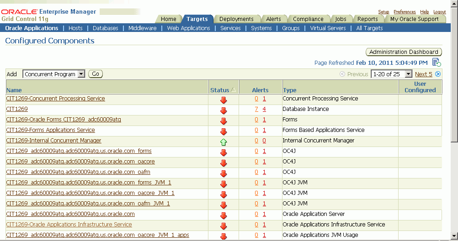458x241 pixels.
Task: Open the All Targets subtab
Action: pos(369,28)
